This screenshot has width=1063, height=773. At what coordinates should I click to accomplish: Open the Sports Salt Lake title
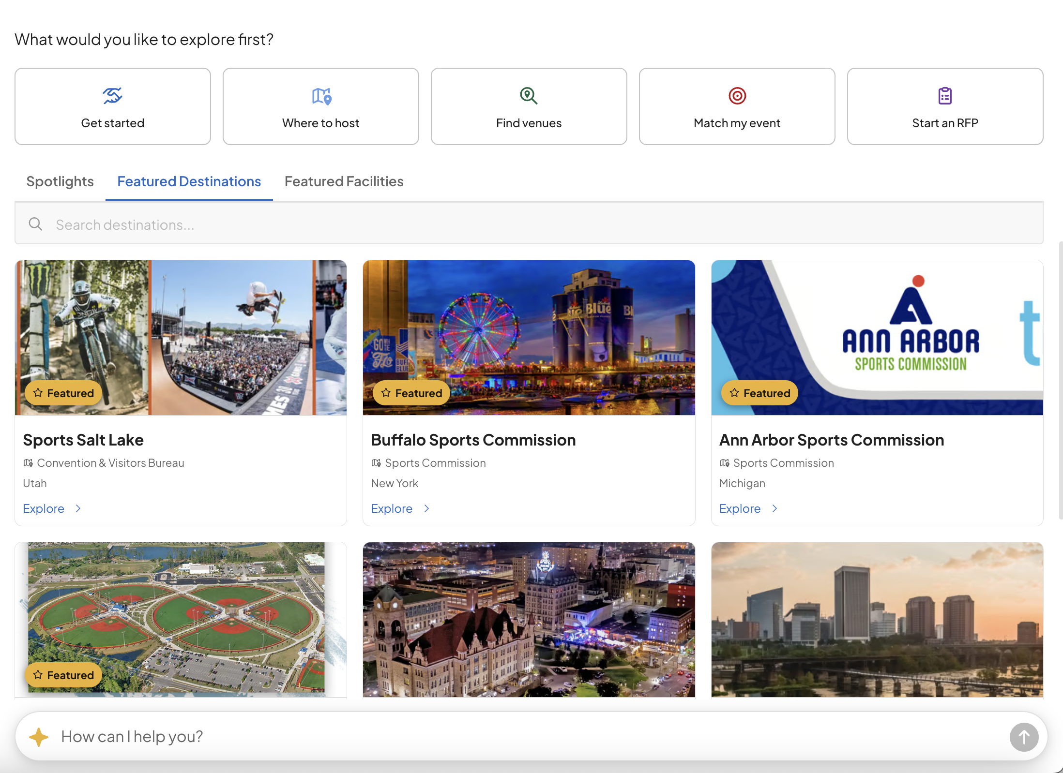[x=83, y=440]
